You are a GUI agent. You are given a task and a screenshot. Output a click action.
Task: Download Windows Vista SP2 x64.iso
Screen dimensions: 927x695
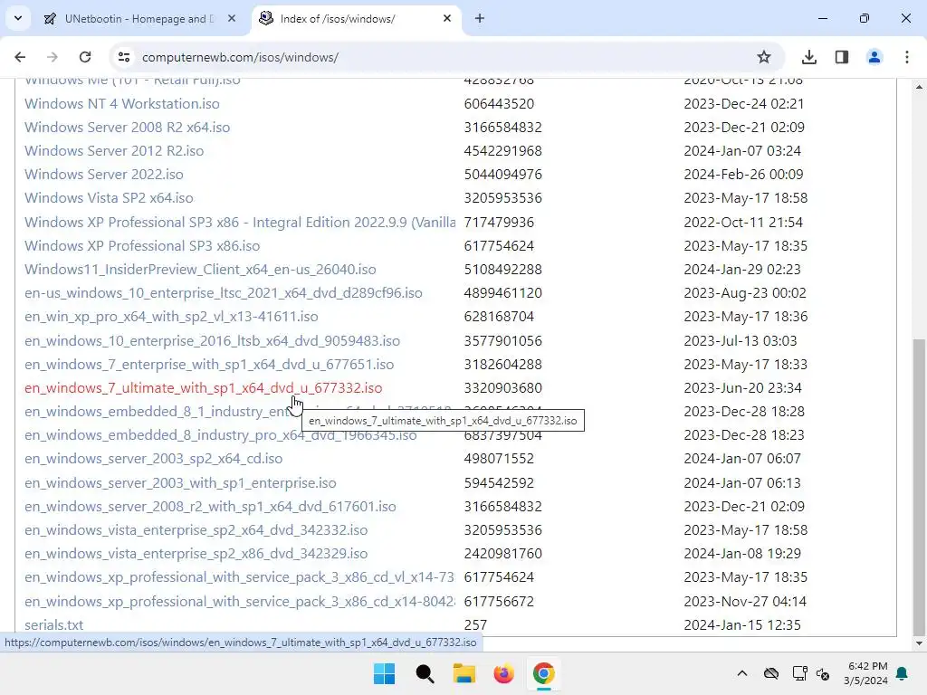coord(109,198)
